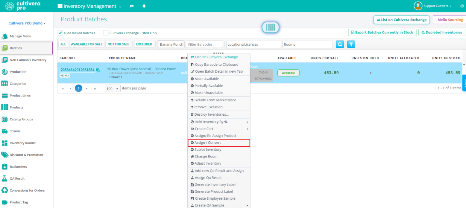The image size is (466, 208).
Task: Open Categories in sidebar
Action: 26,84
